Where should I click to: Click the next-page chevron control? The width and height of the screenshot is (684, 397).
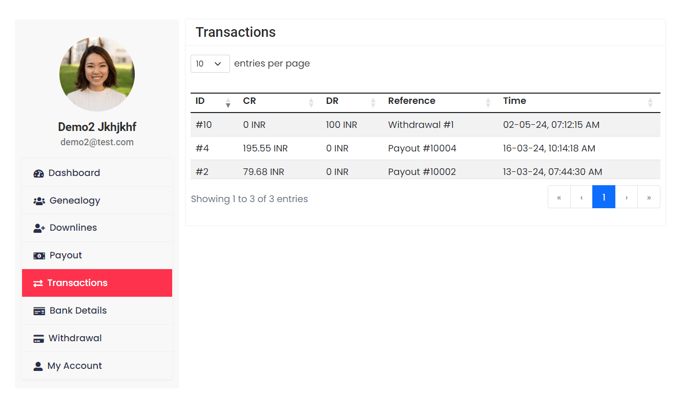626,197
